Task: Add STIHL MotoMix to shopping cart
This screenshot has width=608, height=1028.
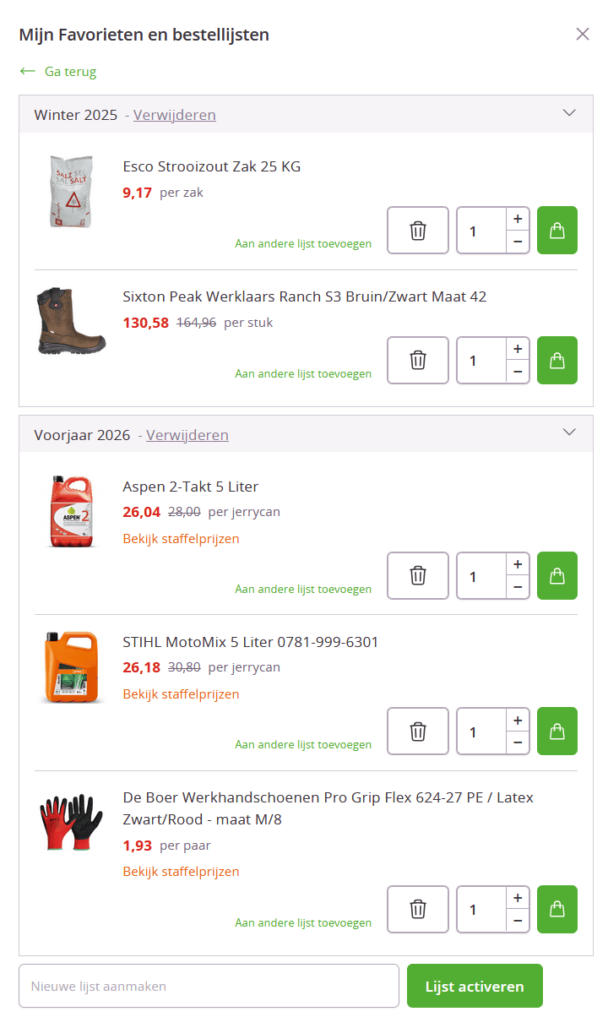Action: [557, 732]
